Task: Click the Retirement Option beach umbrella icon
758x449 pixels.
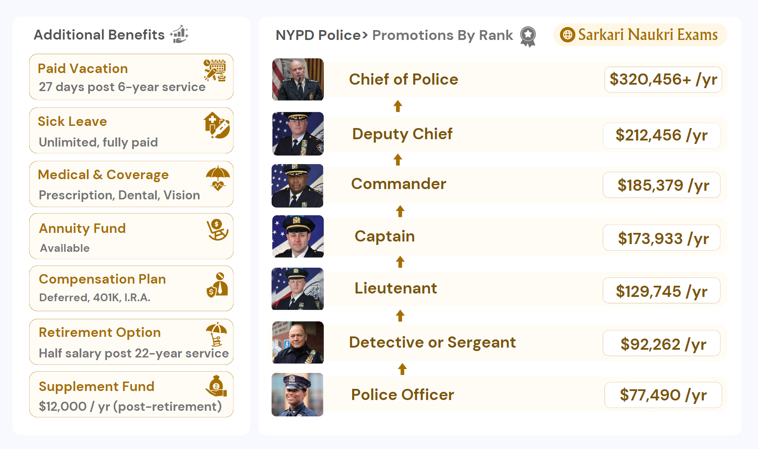Action: coord(216,334)
